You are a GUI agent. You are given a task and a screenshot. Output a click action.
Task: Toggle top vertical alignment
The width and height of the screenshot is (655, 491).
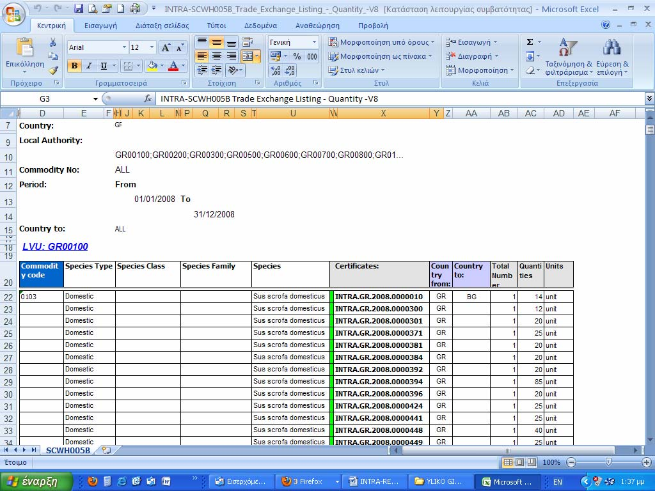tap(202, 42)
